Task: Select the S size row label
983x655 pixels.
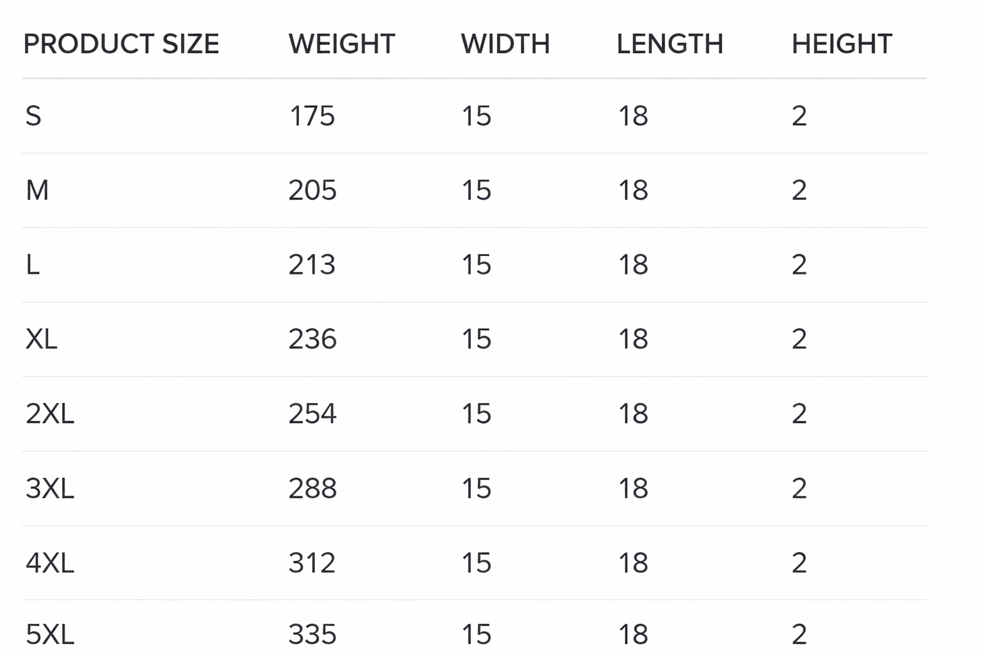Action: 33,116
